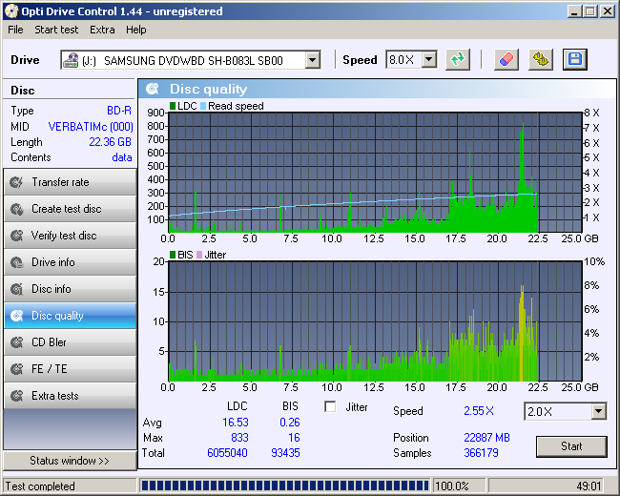Select the Disc quality tab
This screenshot has height=496, width=620.
tap(70, 316)
